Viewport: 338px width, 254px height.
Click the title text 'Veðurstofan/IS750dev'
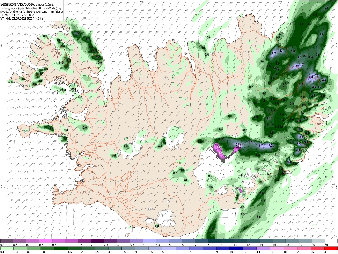click(17, 4)
